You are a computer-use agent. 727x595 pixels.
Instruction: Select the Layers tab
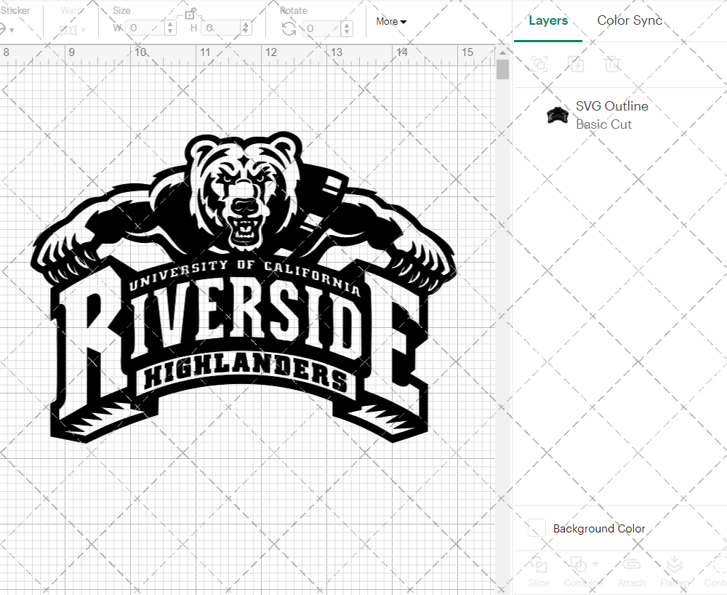coord(548,20)
